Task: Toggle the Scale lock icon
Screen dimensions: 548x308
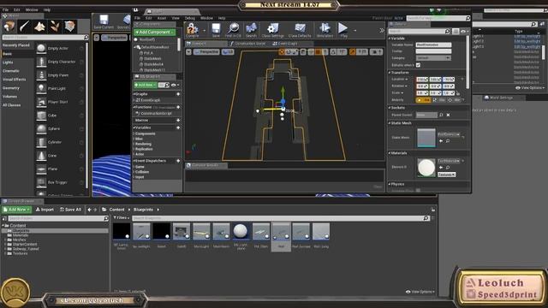Action: pos(458,93)
